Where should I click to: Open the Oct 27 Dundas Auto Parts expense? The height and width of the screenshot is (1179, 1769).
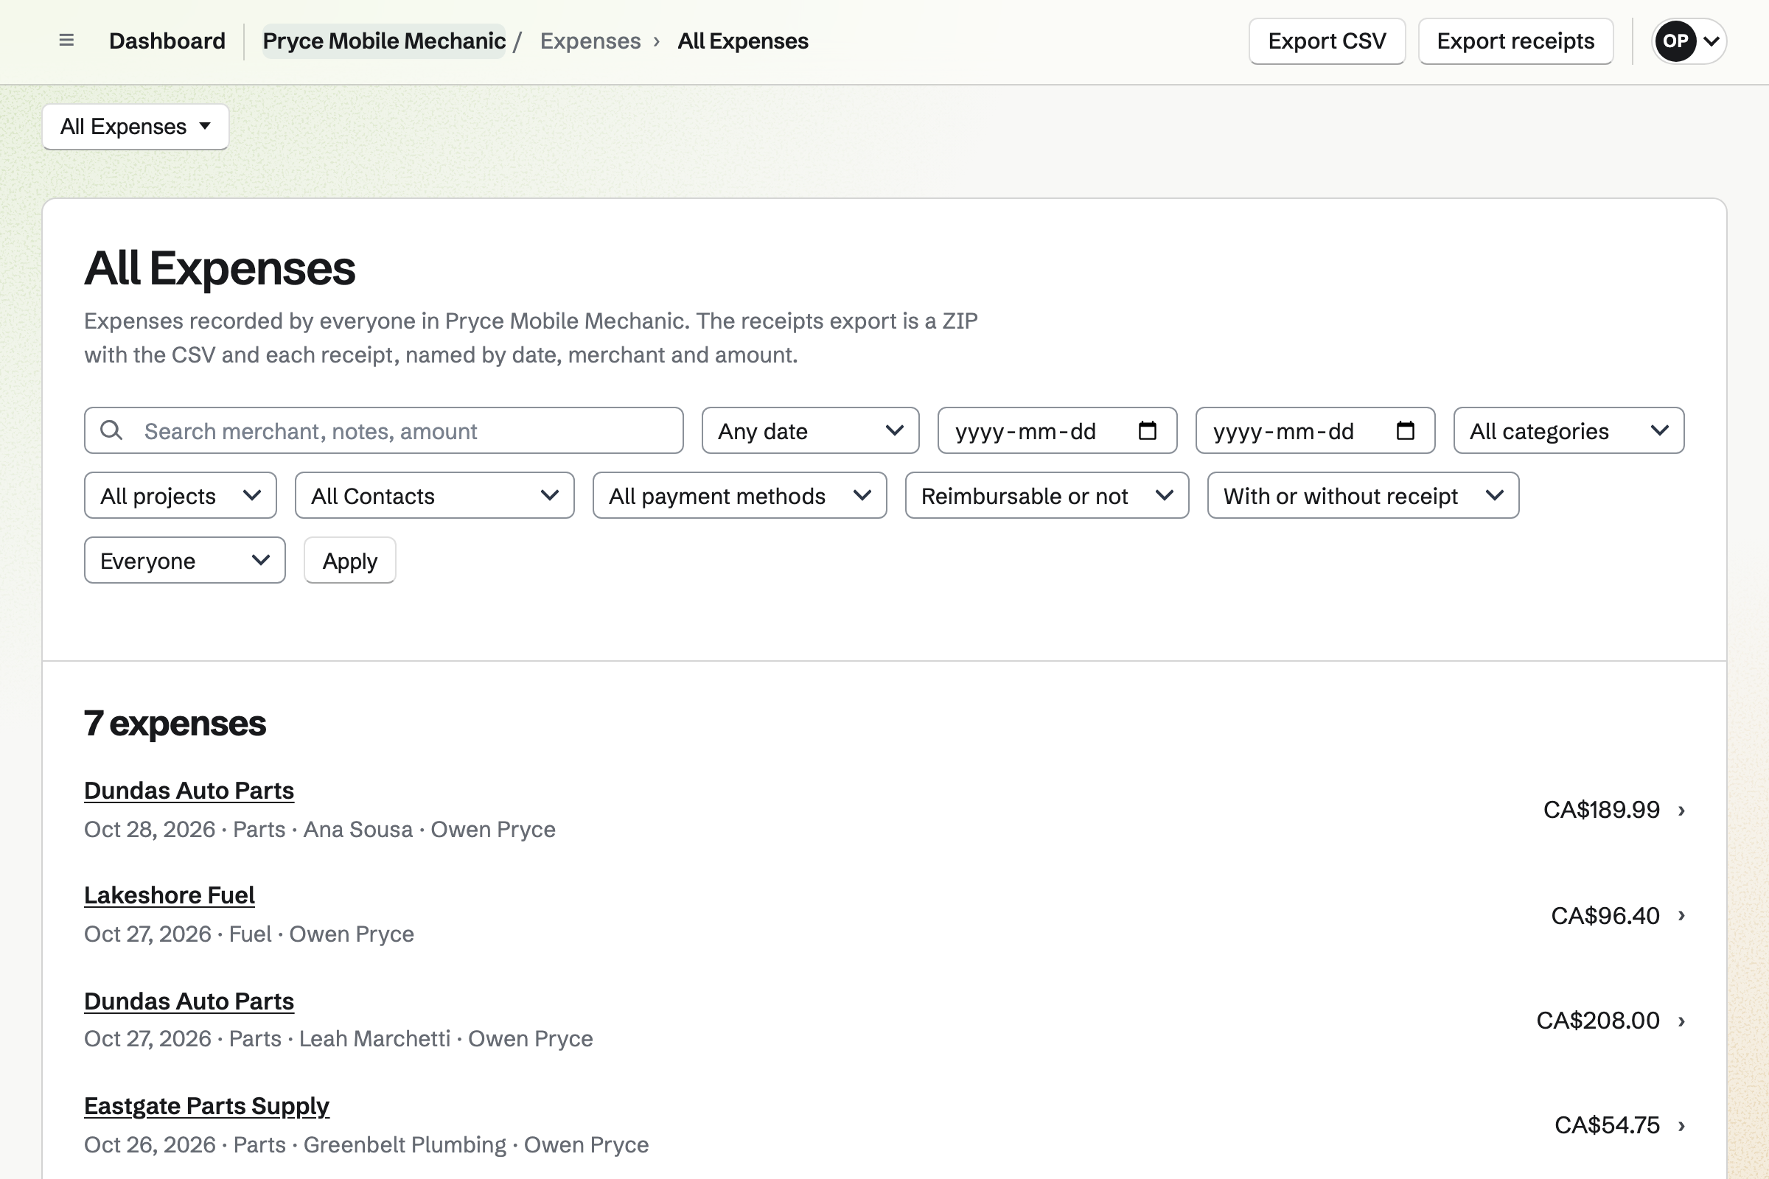189,1001
